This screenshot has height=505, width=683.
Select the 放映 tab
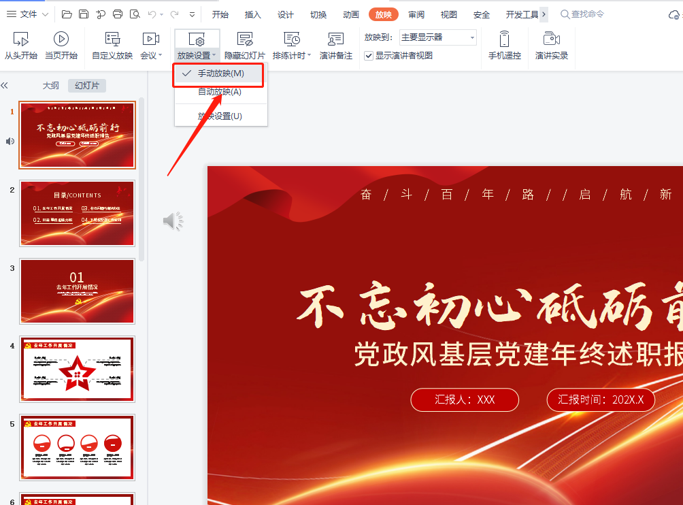(383, 15)
